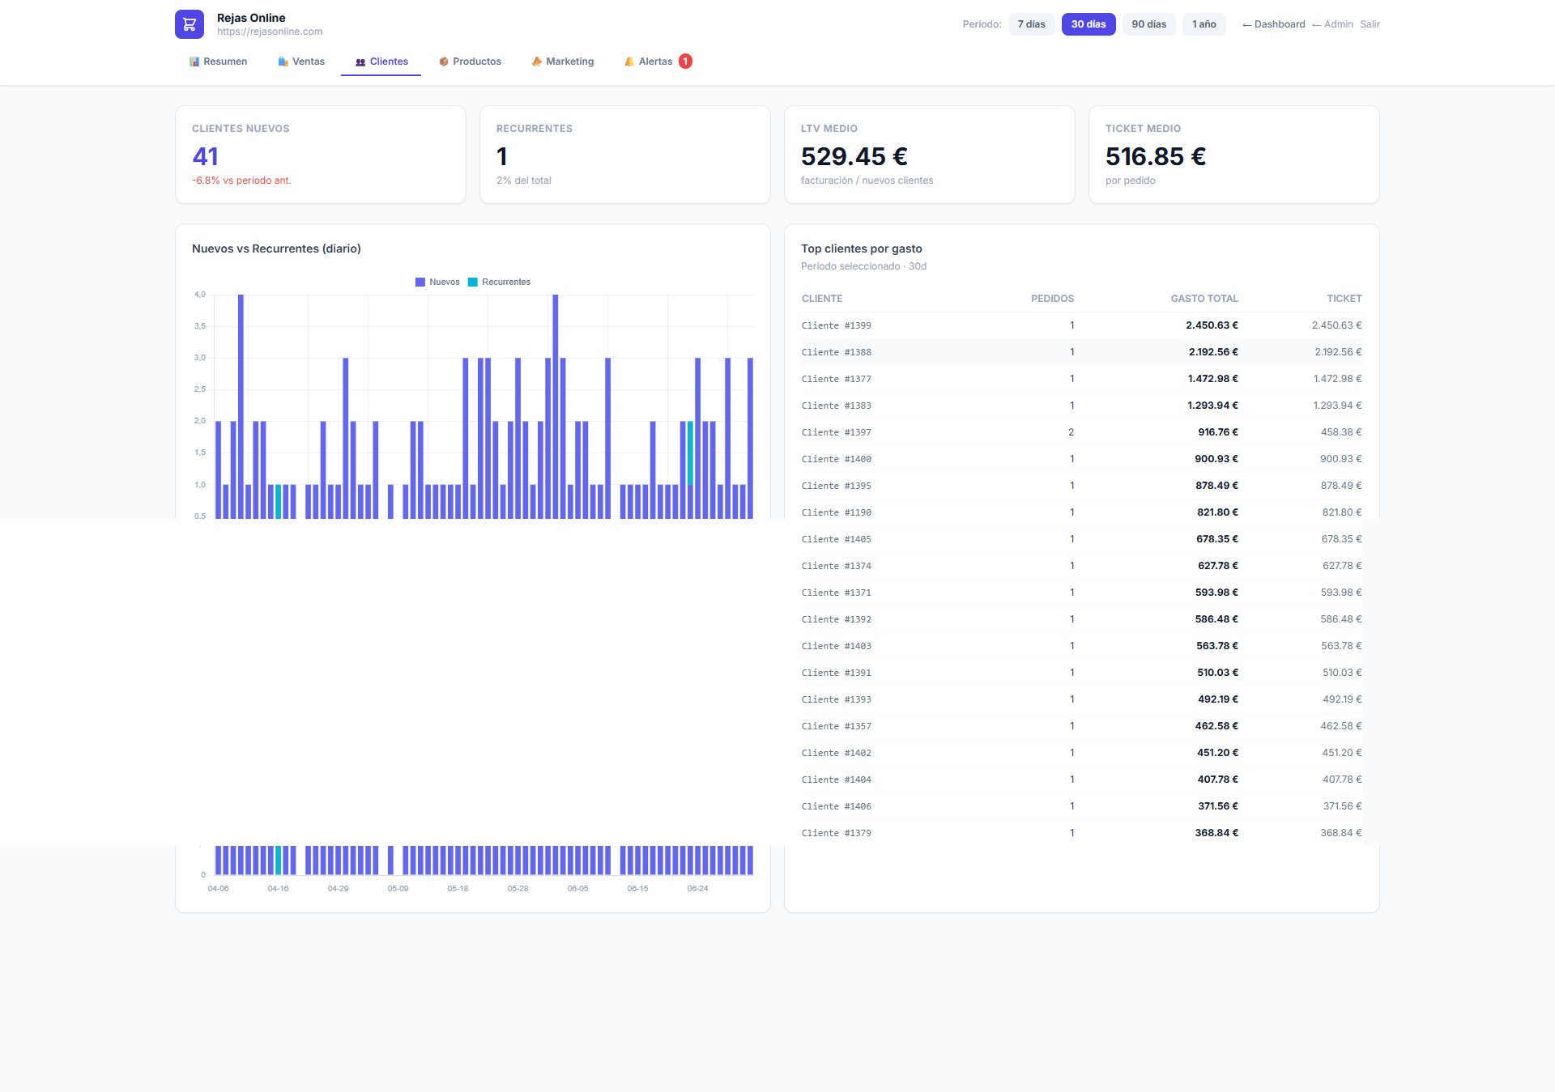Open the Admin link
The image size is (1555, 1092).
click(1332, 24)
